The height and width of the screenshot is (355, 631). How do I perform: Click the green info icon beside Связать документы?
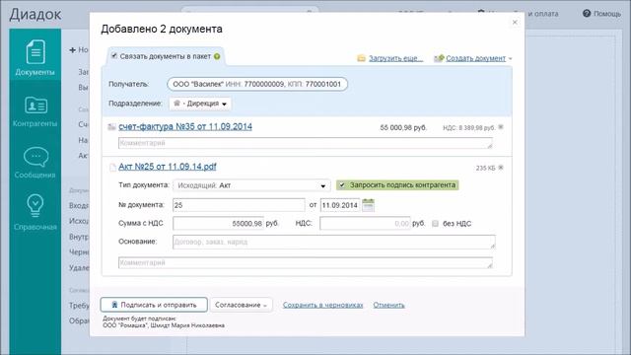tap(217, 56)
